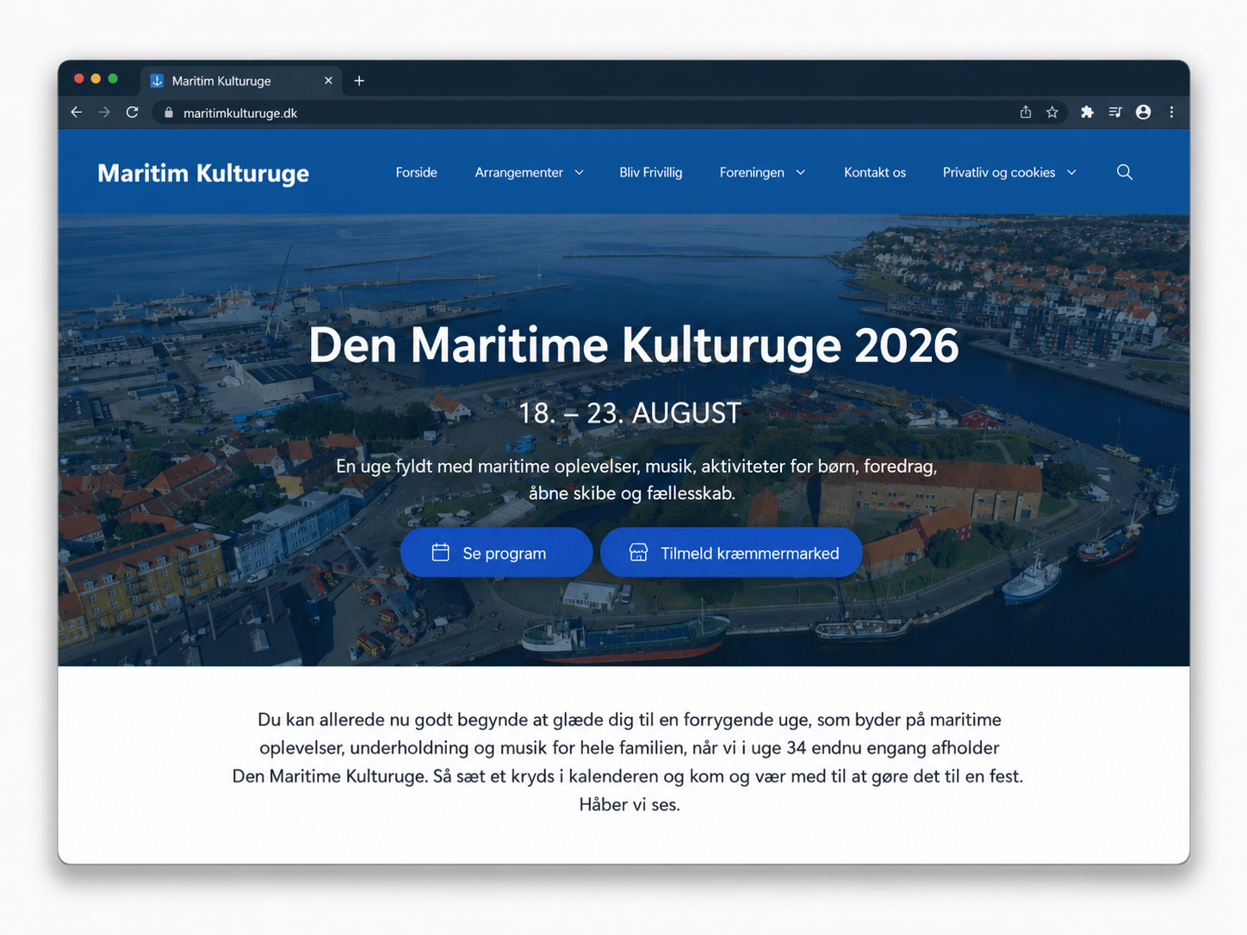Click the market stall icon on Tilmeld button

[638, 553]
